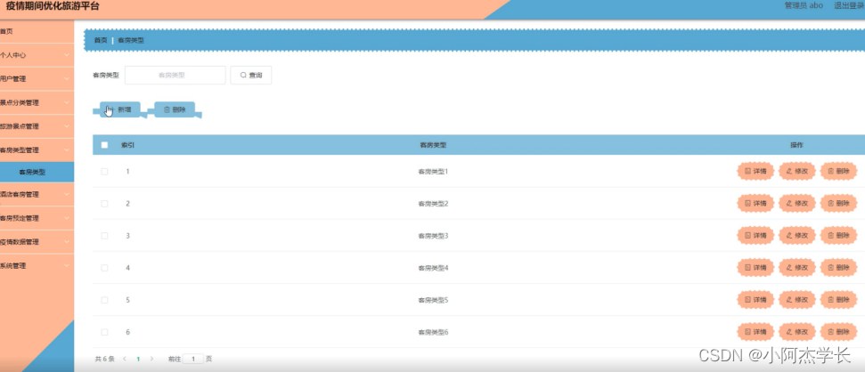Click the 首页 breadcrumb link
This screenshot has height=372, width=865.
coord(101,40)
